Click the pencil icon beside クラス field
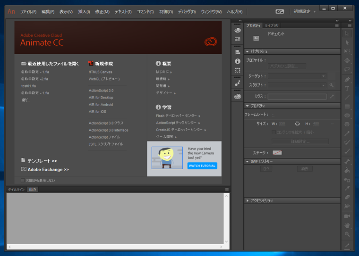Viewport: 359px width, 256px height. [332, 97]
